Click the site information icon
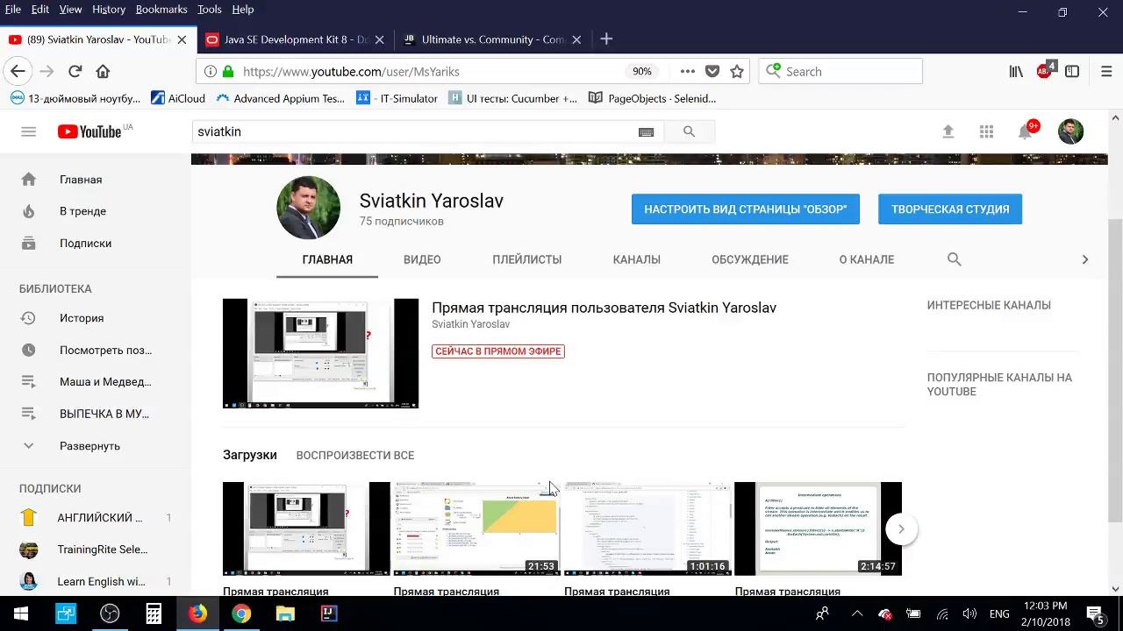The image size is (1123, 631). point(211,72)
